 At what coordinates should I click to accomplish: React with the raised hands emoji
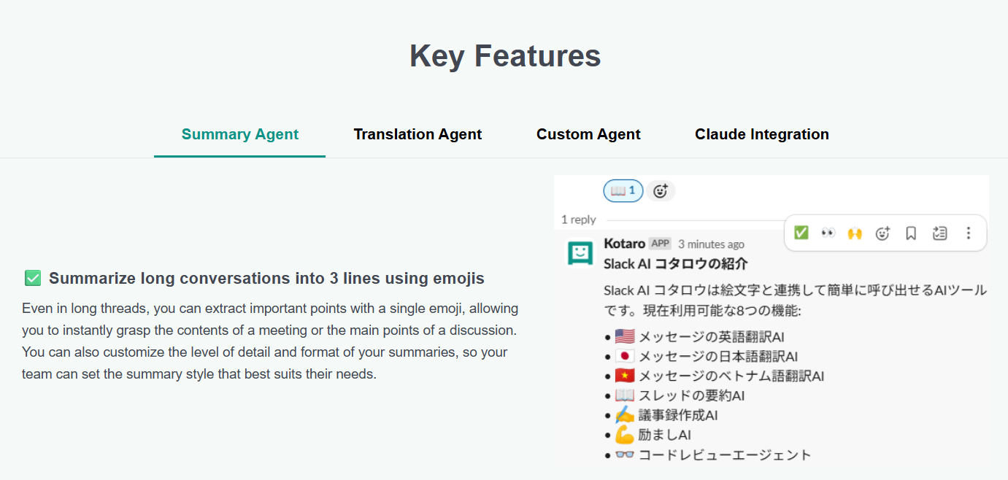coord(855,233)
